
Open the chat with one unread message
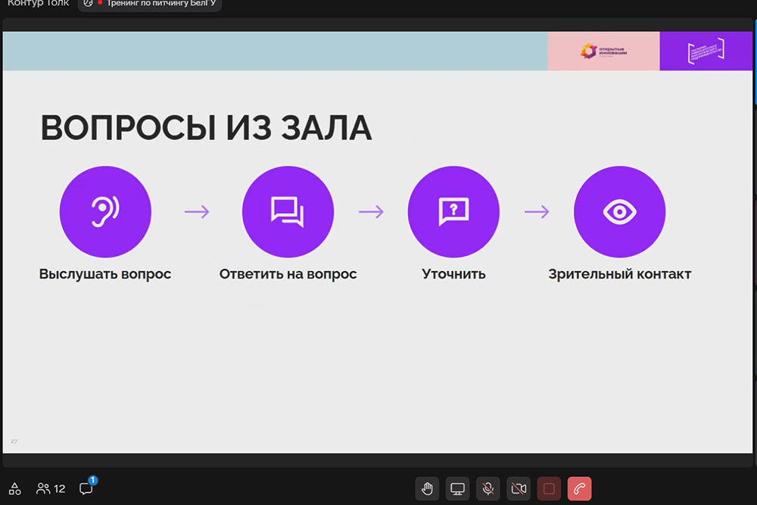coord(86,488)
